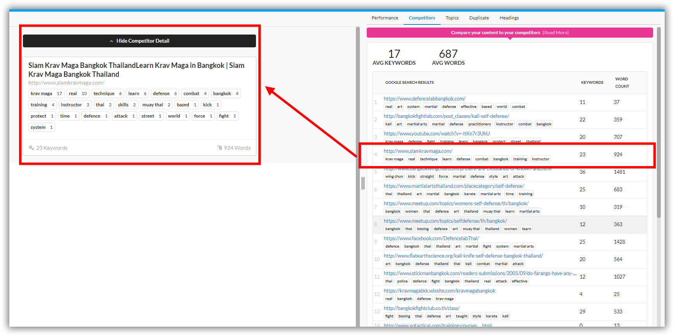Go to the Headings tab
Image resolution: width=674 pixels, height=336 pixels.
pos(509,18)
